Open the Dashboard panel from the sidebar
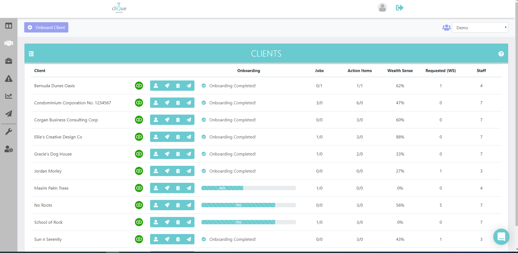This screenshot has width=518, height=253. 9,26
